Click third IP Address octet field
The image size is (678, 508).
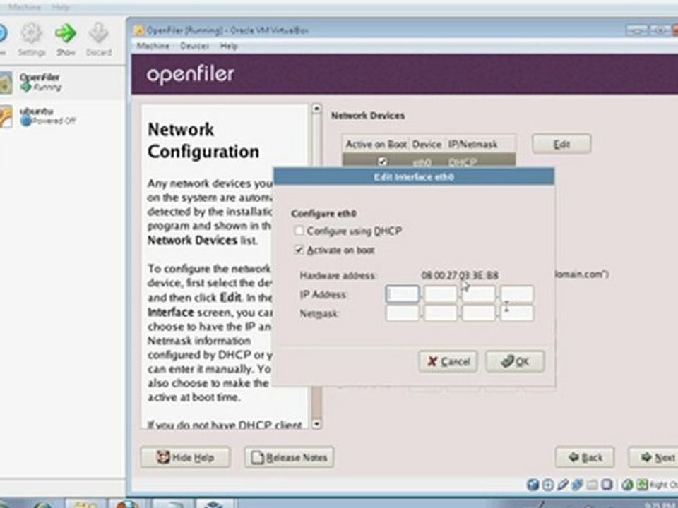tap(479, 294)
